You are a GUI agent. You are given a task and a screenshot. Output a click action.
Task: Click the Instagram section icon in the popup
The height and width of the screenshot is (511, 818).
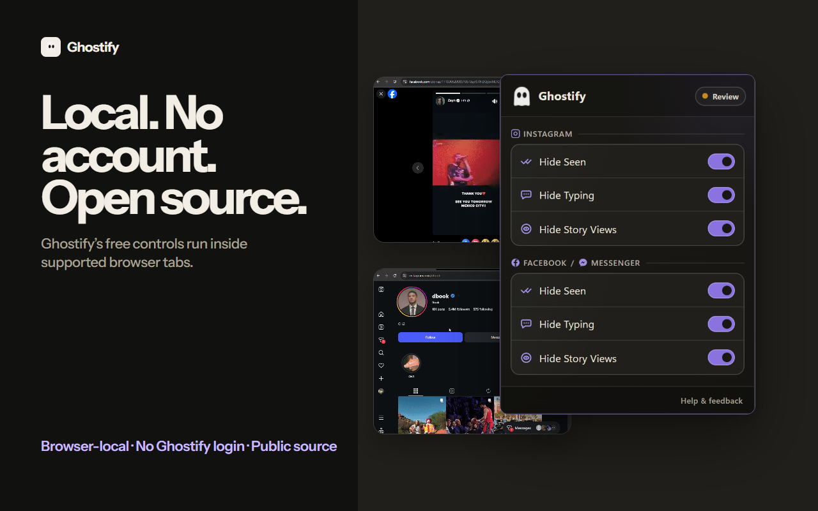pos(516,133)
